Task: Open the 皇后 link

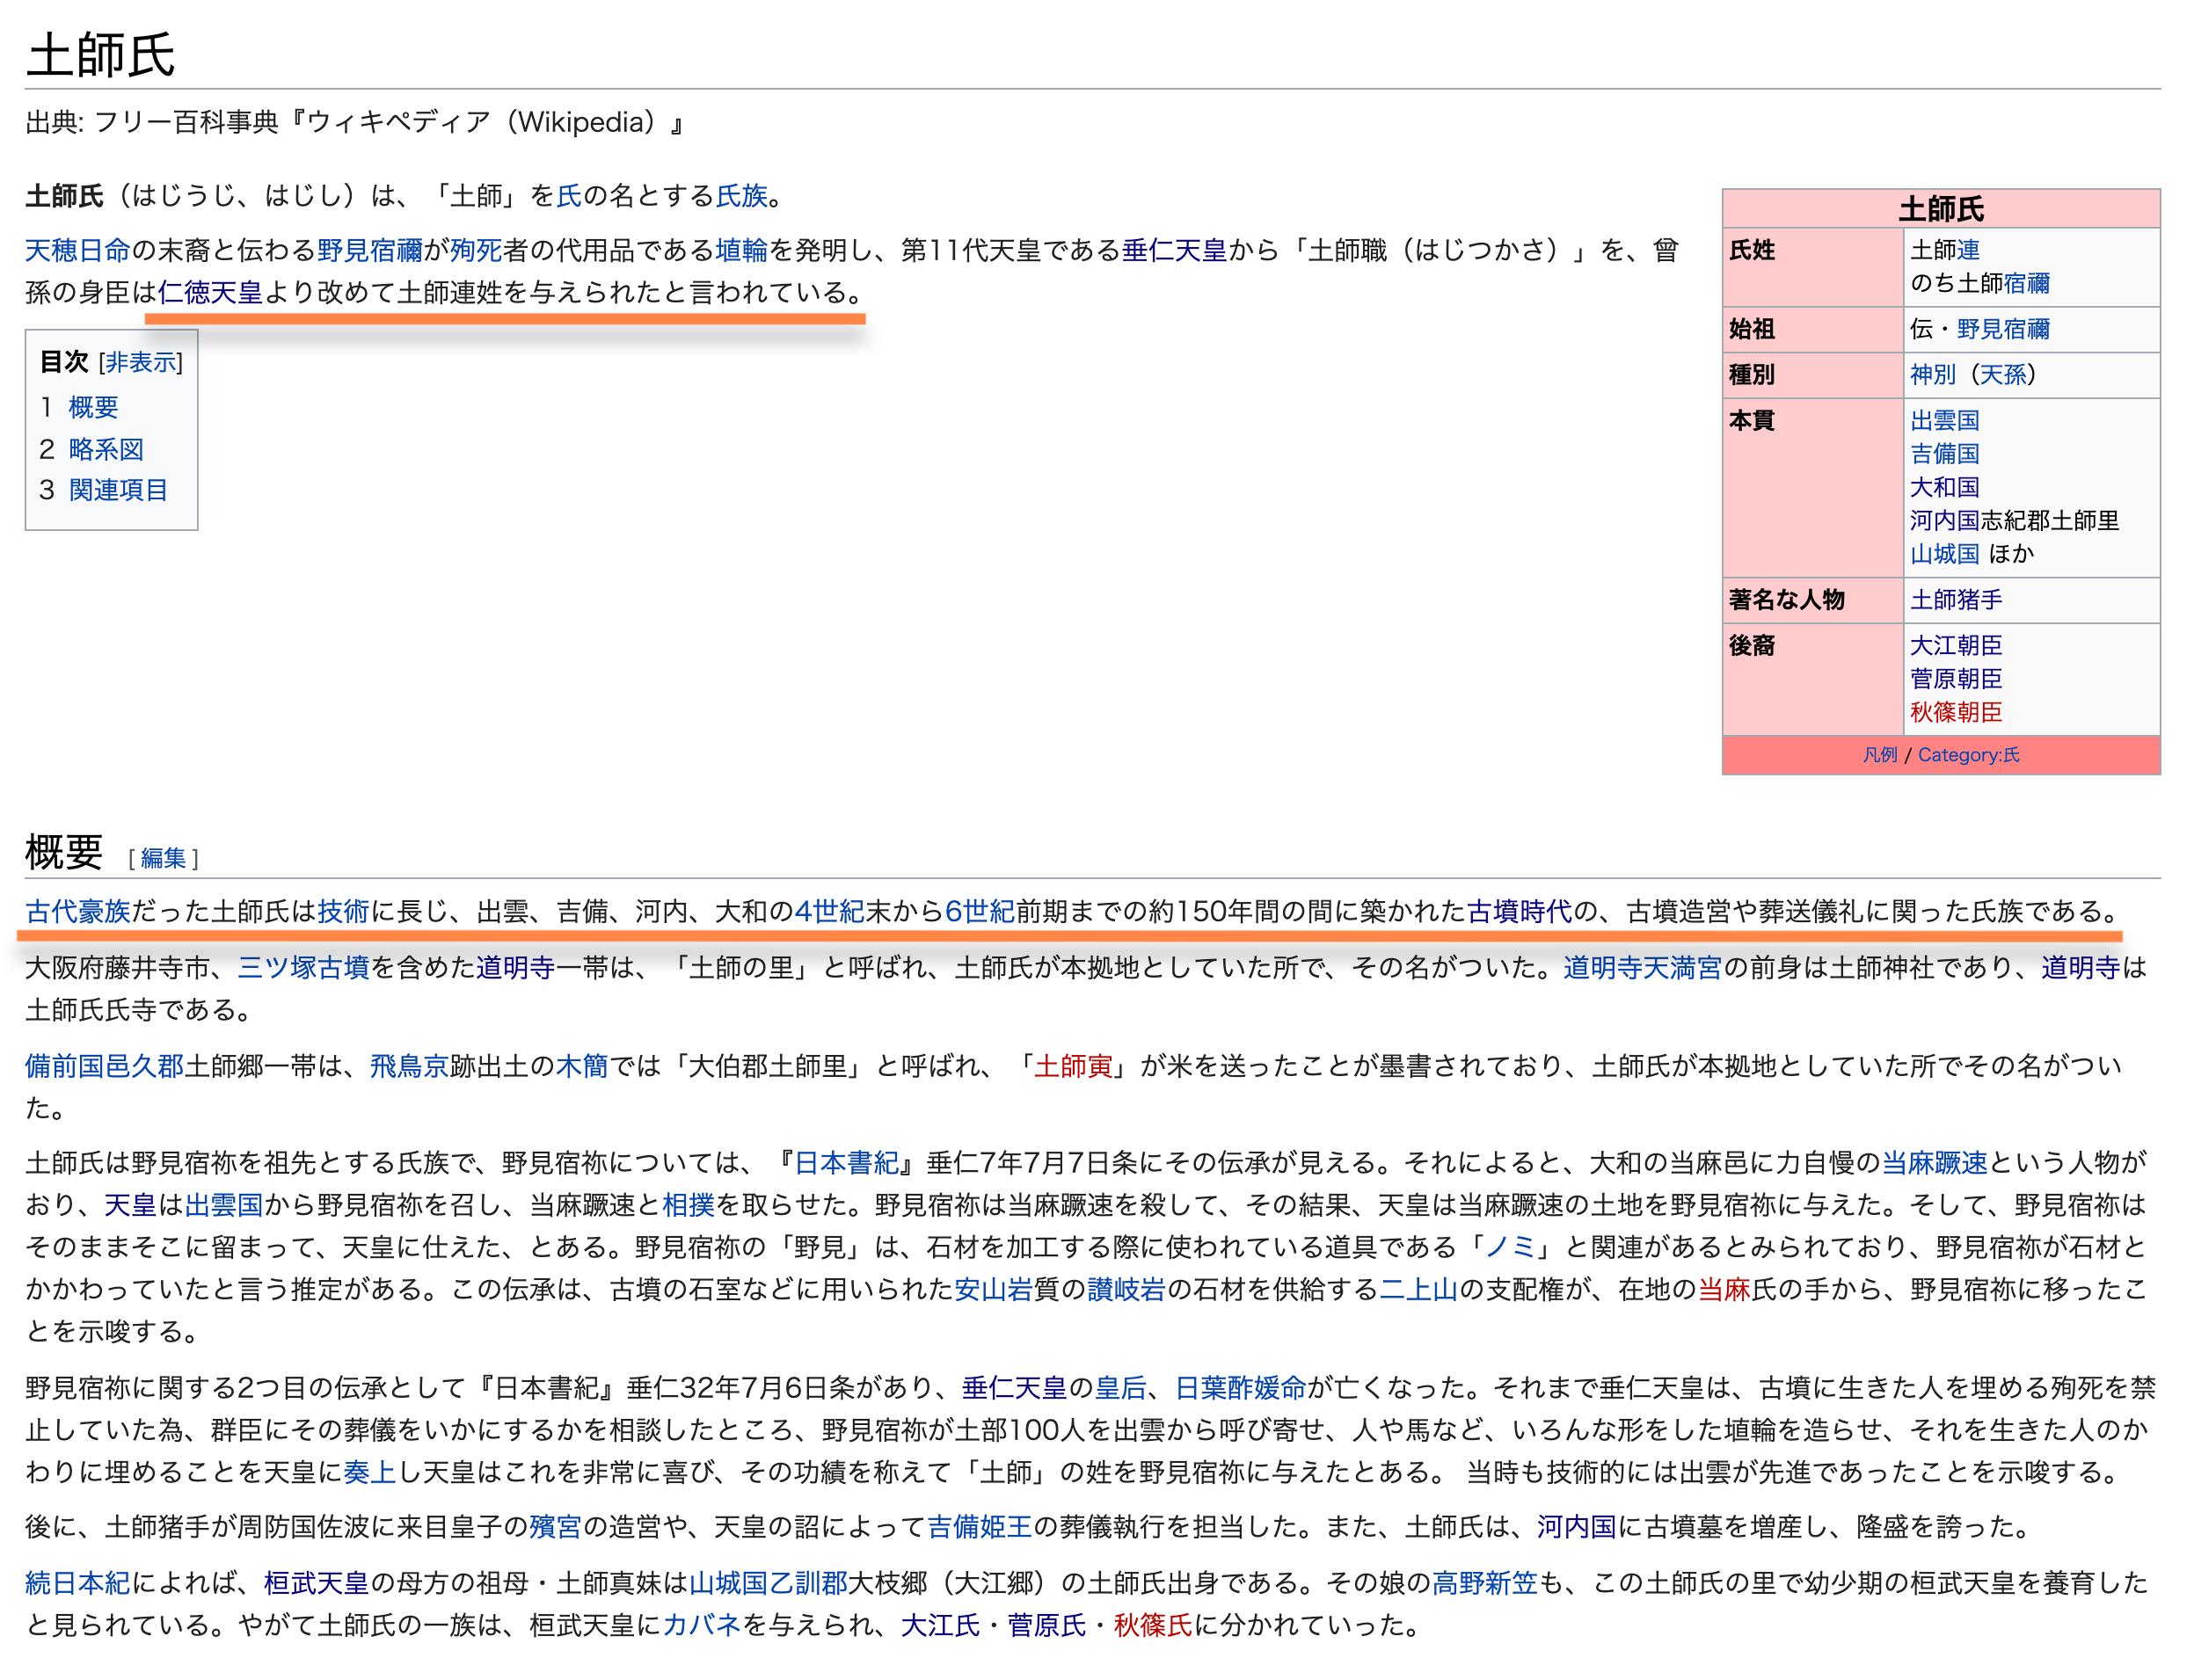Action: (x=1121, y=1388)
